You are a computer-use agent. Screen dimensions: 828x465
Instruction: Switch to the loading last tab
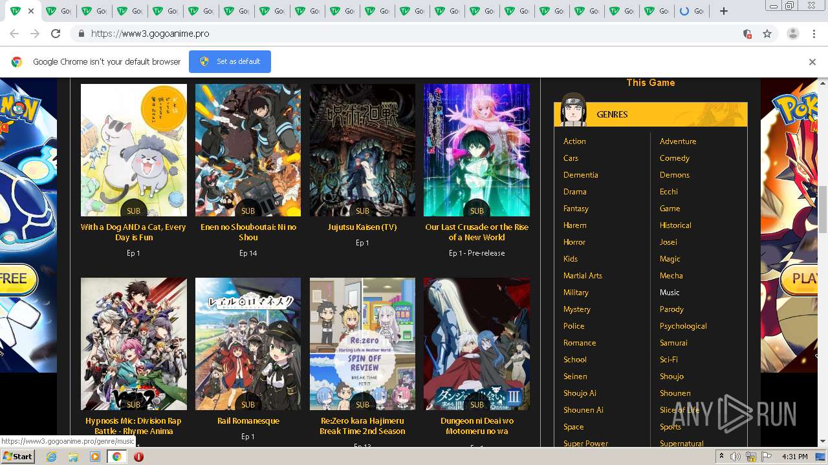click(692, 11)
